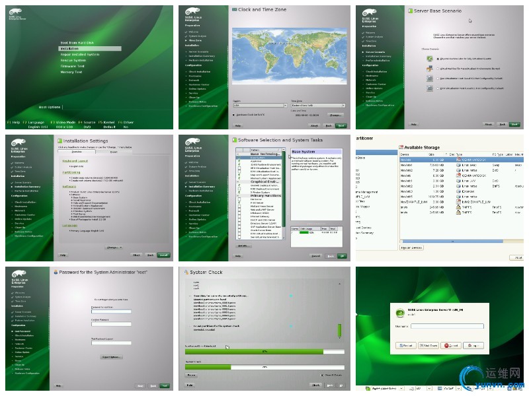Select the Virtual Machine scenario radio button
This screenshot has height=396, width=529.
pyautogui.click(x=438, y=69)
